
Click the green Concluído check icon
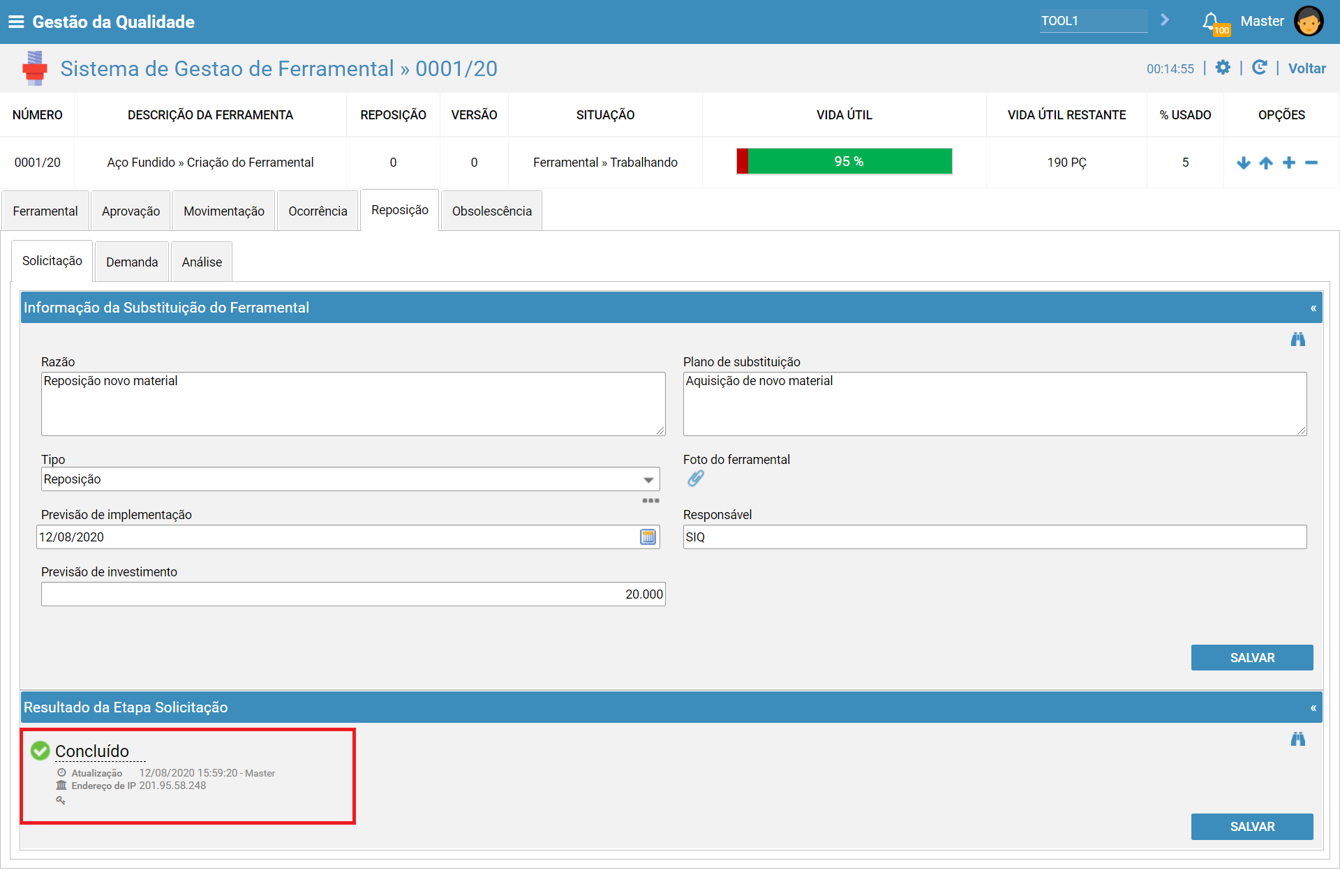pyautogui.click(x=40, y=751)
